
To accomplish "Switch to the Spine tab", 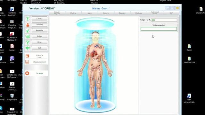I will [90, 13].
